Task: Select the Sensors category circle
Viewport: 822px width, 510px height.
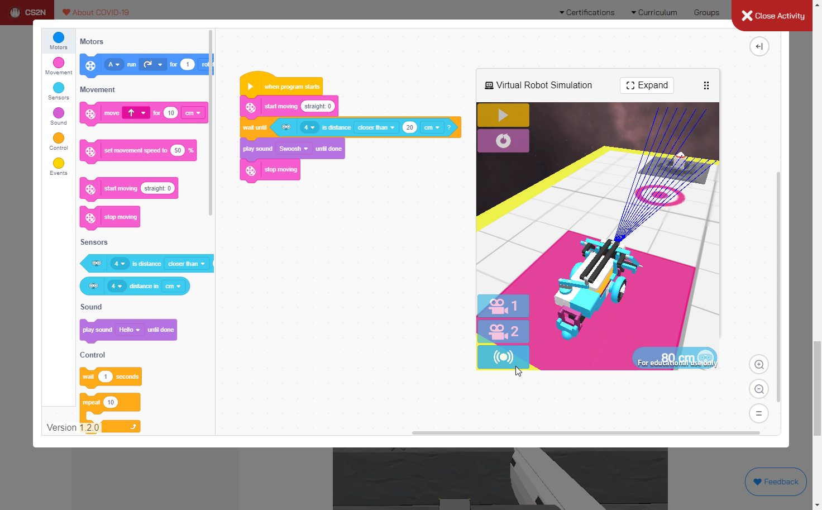Action: point(59,88)
